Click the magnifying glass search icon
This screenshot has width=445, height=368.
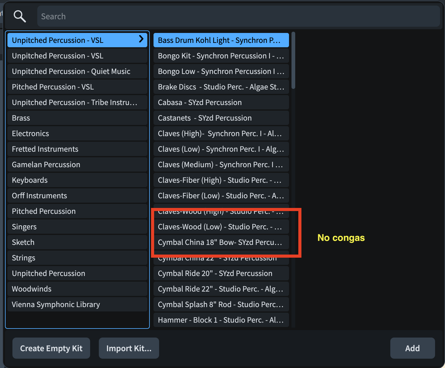coord(20,16)
